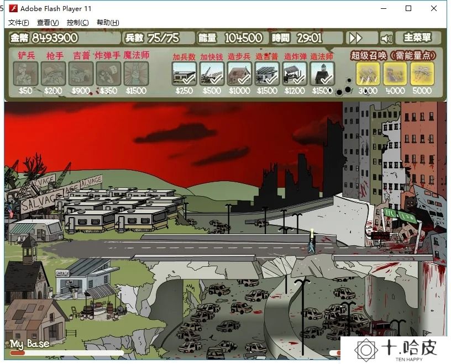
Task: Mute the game sound
Action: pos(386,38)
